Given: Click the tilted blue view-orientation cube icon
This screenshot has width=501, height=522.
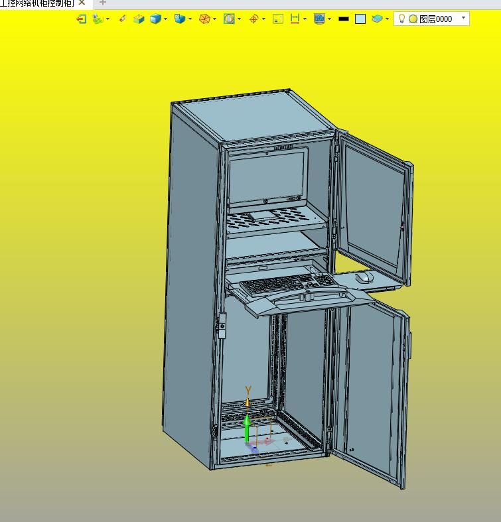Looking at the screenshot, I should point(180,19).
